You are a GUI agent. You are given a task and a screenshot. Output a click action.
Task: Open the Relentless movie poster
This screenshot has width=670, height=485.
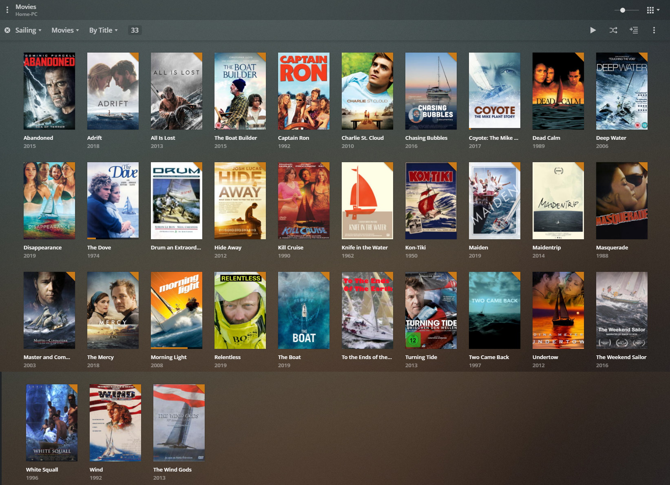point(240,310)
